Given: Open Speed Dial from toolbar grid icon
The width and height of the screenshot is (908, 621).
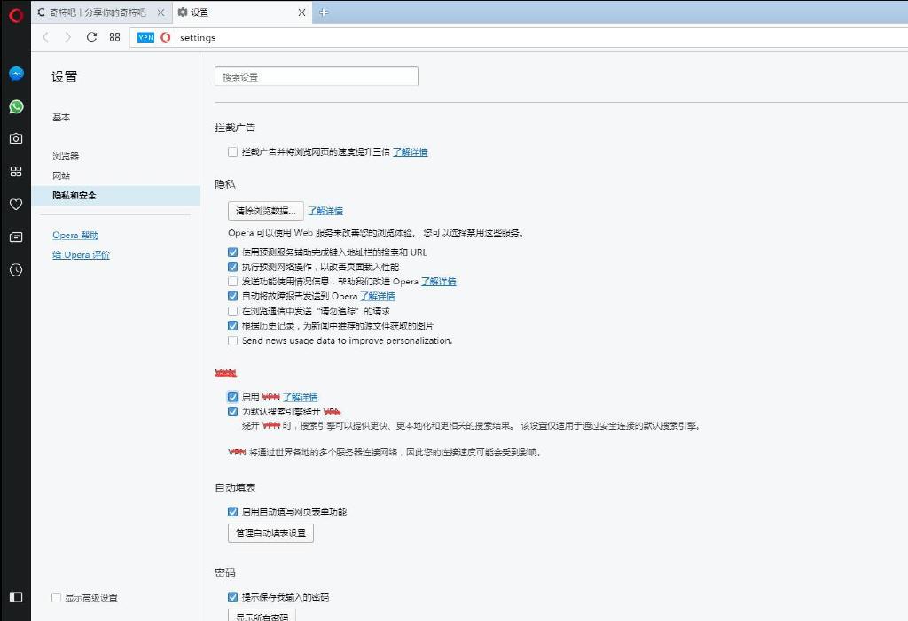Looking at the screenshot, I should pos(114,37).
